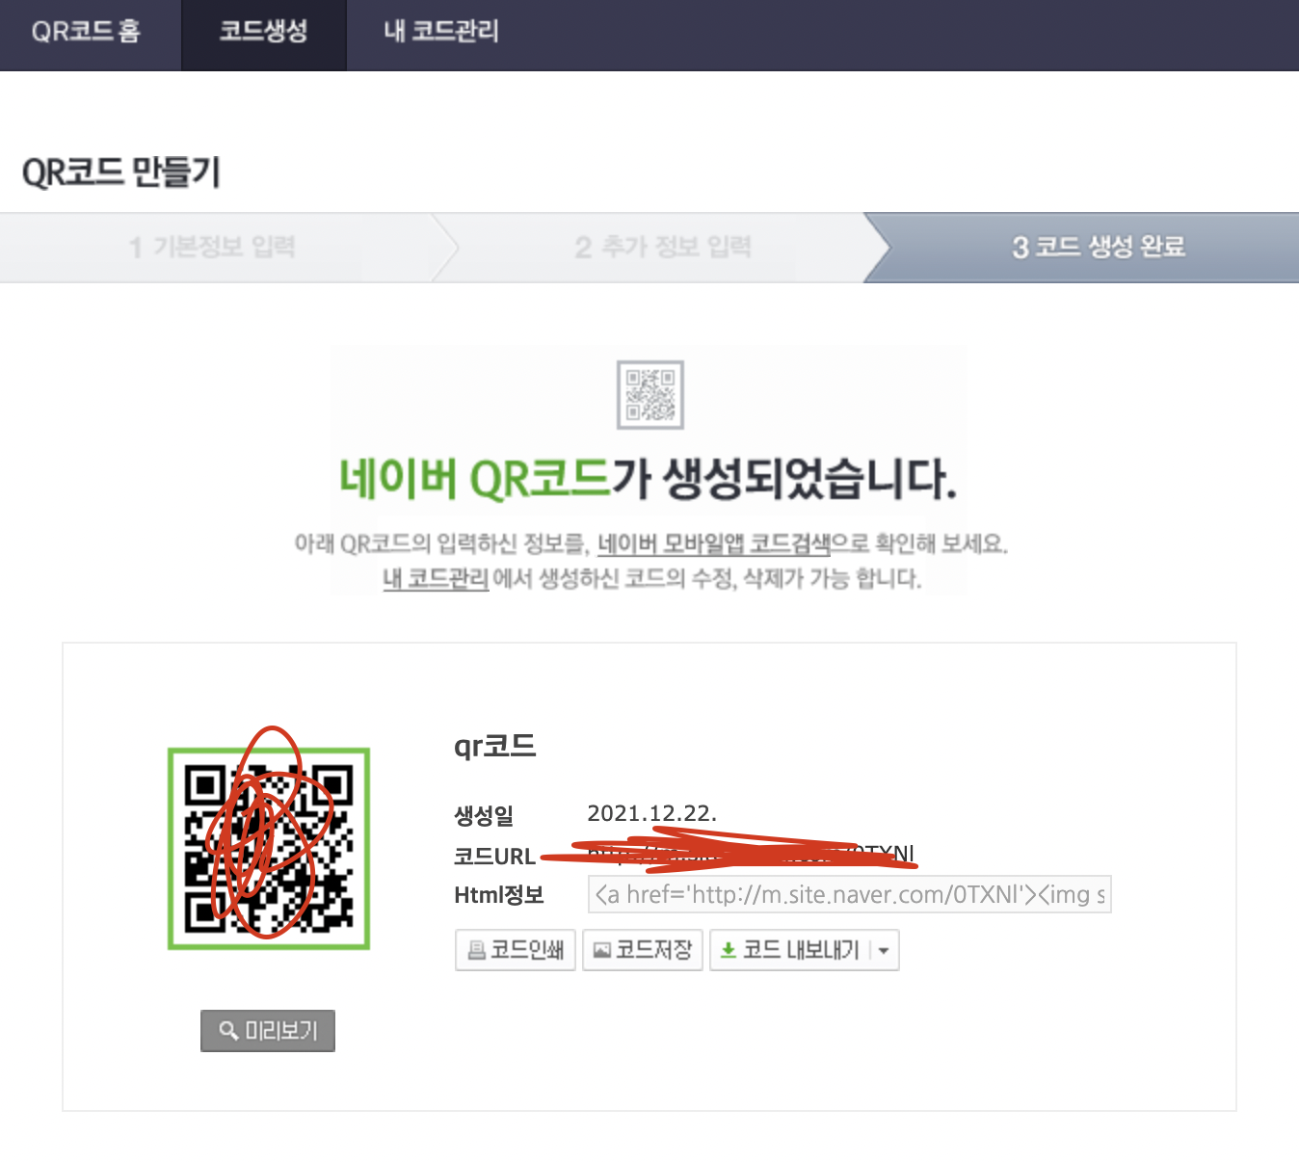Expand the 코드 내보내기 dropdown arrow

[885, 951]
